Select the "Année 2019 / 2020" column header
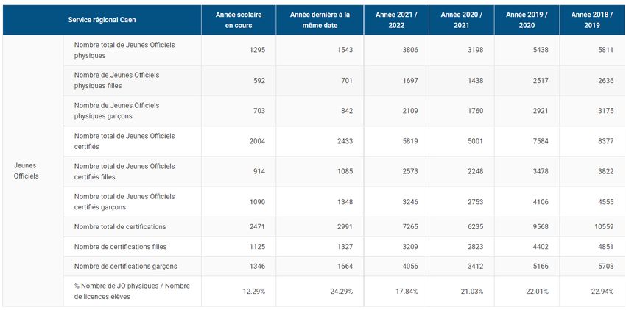 tap(526, 20)
